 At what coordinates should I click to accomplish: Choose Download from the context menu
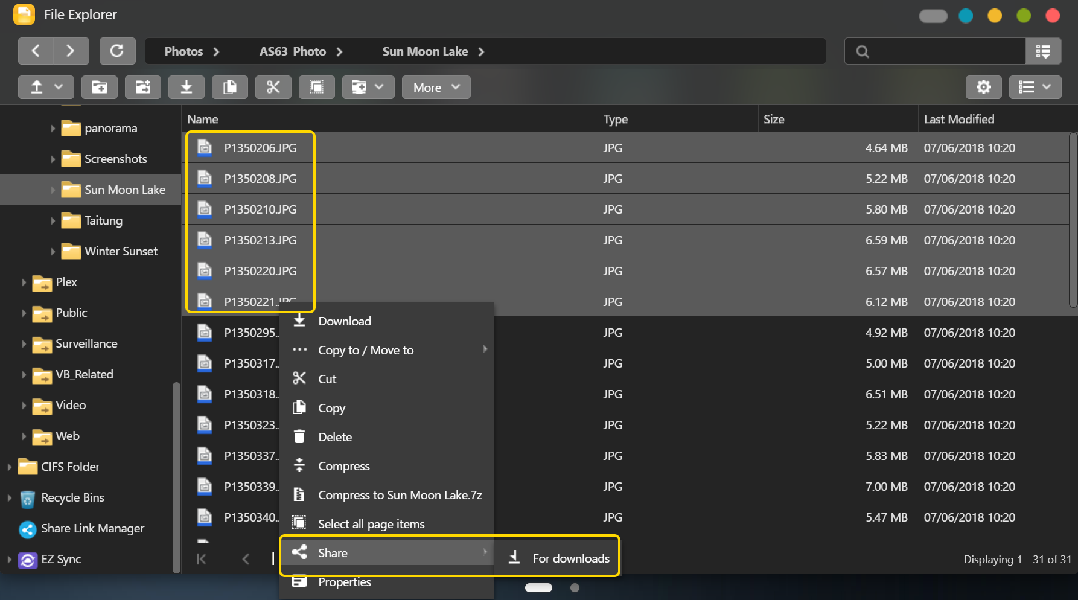[386, 321]
